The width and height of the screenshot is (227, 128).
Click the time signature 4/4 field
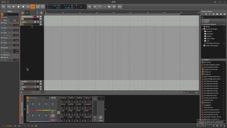[x=58, y=8]
